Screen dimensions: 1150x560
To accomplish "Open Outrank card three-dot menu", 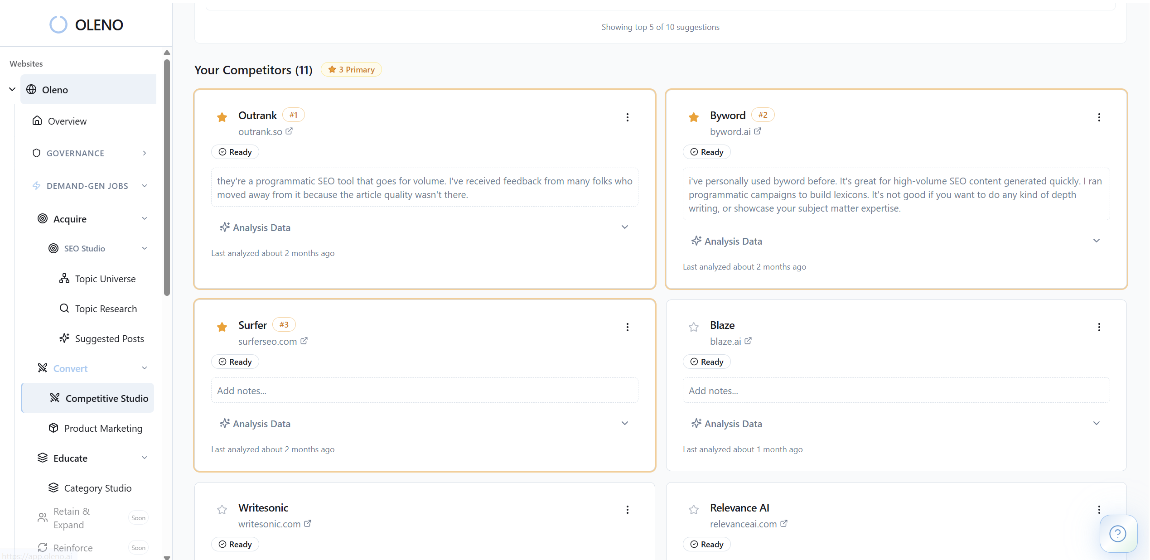I will pos(627,117).
